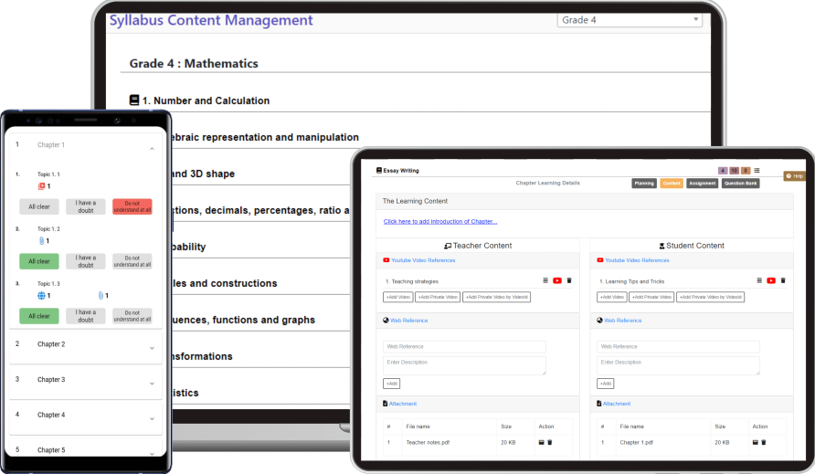Focus the teacher Enter Description text area
Screen dimensions: 815x474
465,365
